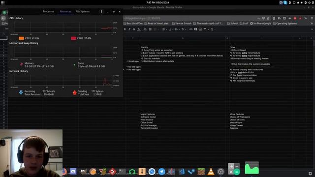Viewport: 315px width, 177px height.
Task: Click the Memory pie color indicator
Action: [x=21, y=64]
